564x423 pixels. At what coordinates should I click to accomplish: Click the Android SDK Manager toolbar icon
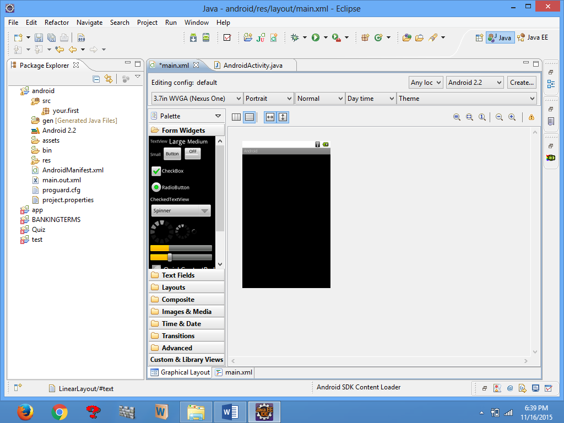(x=192, y=37)
